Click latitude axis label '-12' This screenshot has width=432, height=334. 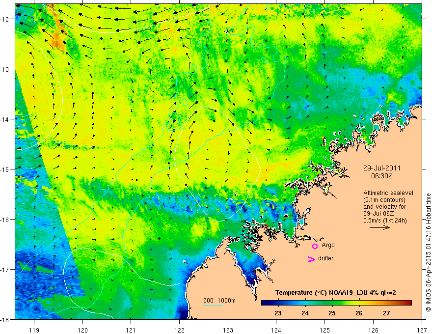pos(5,19)
